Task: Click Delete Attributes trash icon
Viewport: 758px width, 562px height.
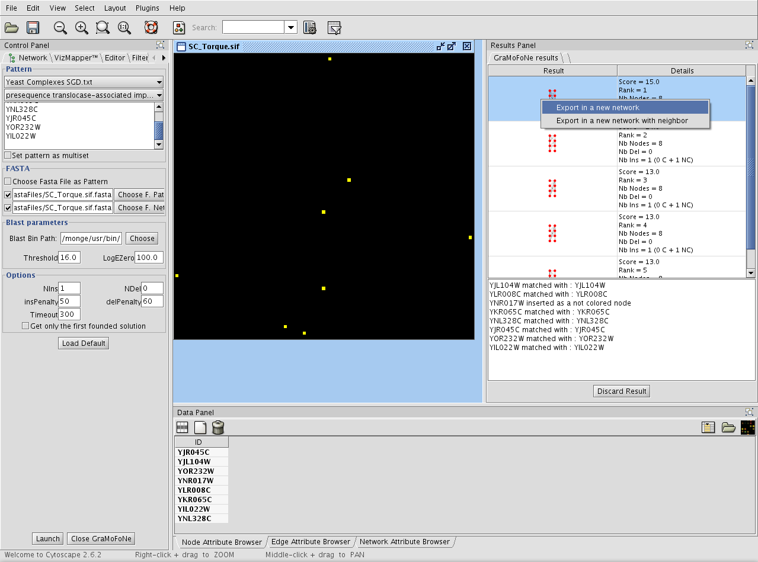Action: point(218,427)
